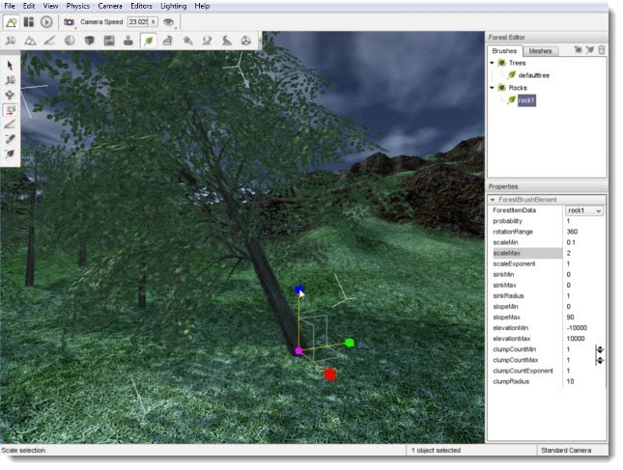Click the scaleMax value 2

(x=569, y=253)
